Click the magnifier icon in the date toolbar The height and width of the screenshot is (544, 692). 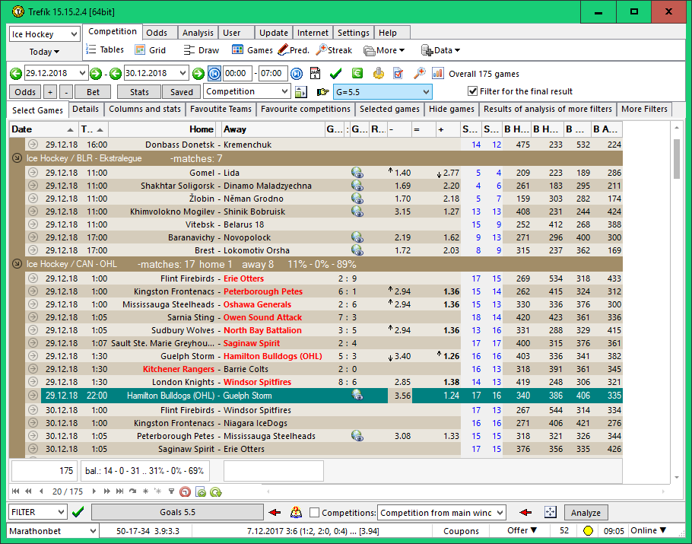(x=418, y=73)
